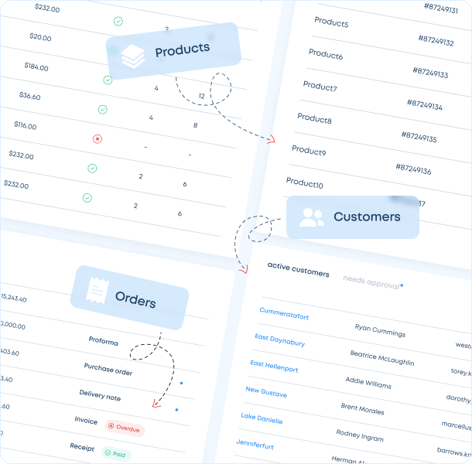472x464 pixels.
Task: Open the New Gustave customer link
Action: (x=266, y=392)
